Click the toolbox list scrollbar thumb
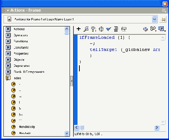This screenshot has width=169, height=140. (x=67, y=33)
